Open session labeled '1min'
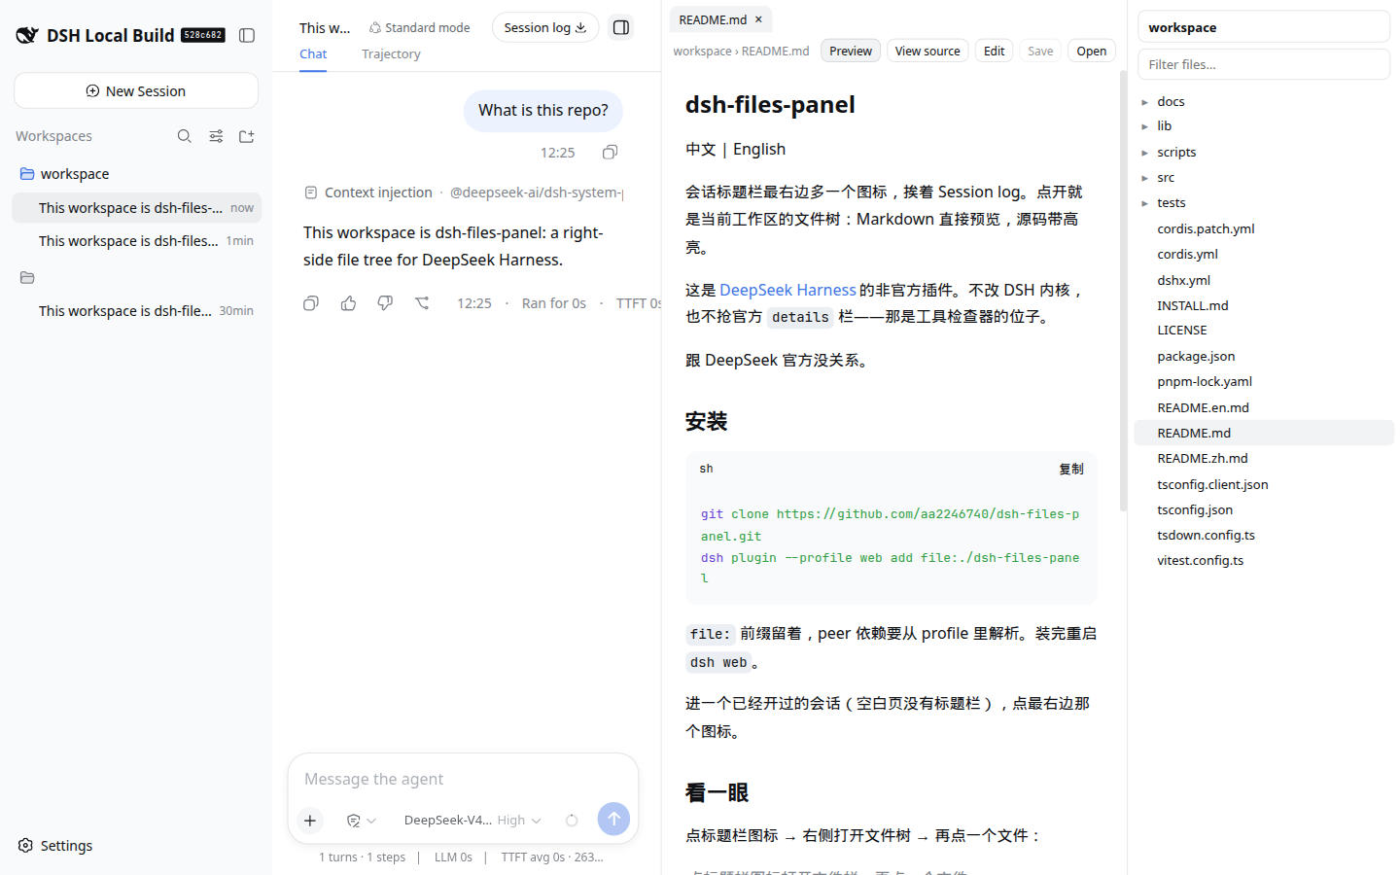Screen dimensions: 1400x875 (x=136, y=240)
